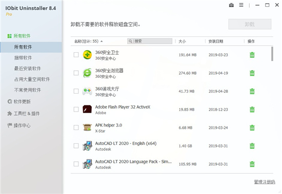Click the vertical scrollbar thumb
Screen dimensions: 282x194
(x=272, y=54)
